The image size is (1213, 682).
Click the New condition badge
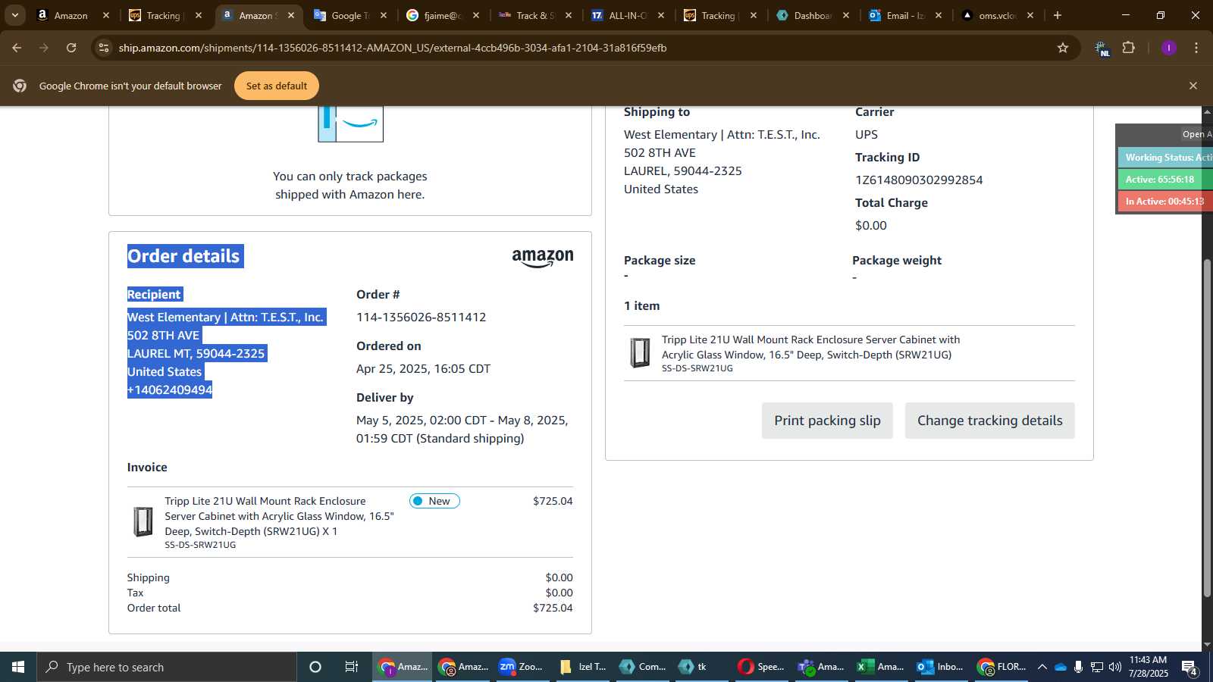coord(434,501)
